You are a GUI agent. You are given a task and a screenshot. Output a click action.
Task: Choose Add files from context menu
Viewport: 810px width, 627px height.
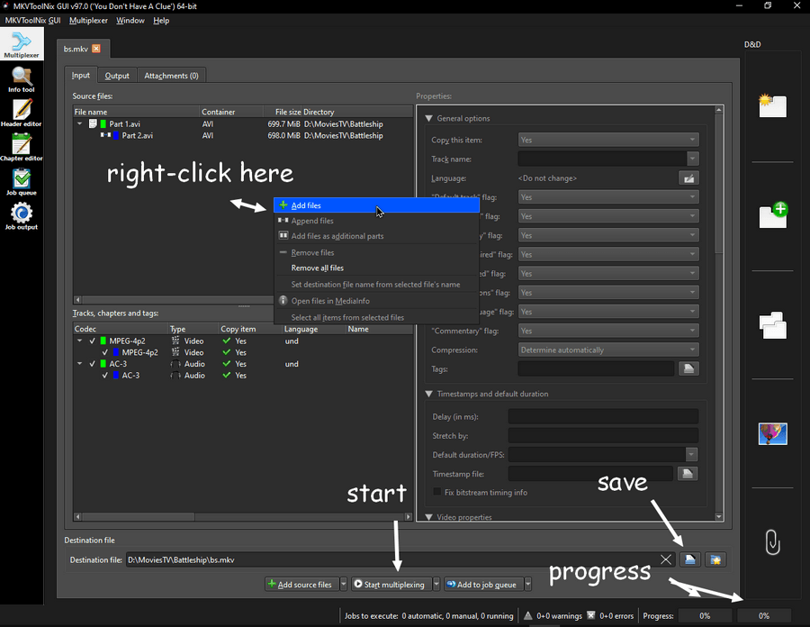pos(306,205)
